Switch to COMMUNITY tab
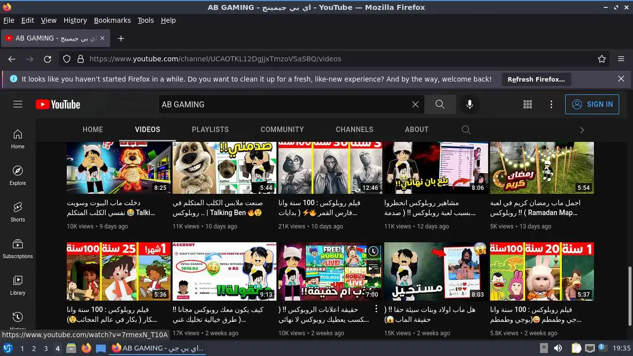633x356 pixels. pyautogui.click(x=282, y=130)
